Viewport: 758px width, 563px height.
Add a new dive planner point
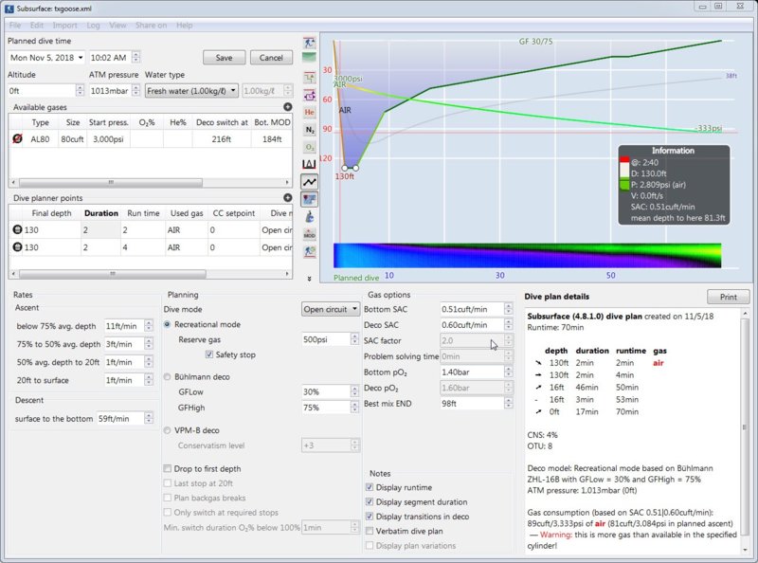[288, 198]
